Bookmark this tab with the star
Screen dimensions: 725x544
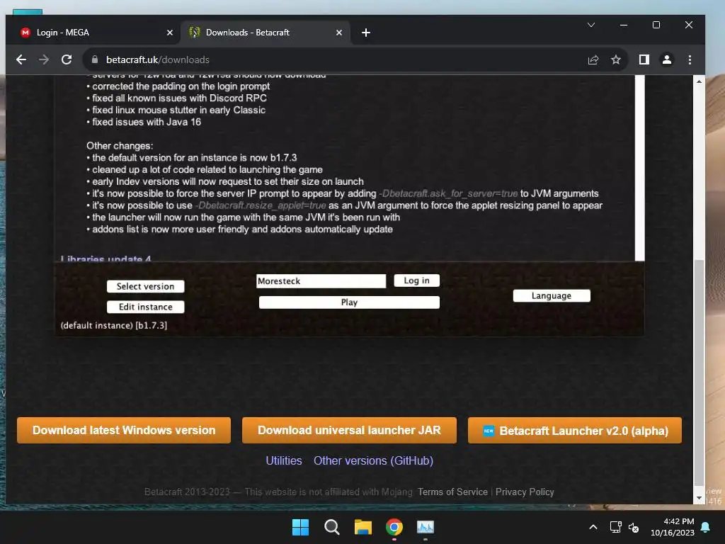click(x=616, y=59)
